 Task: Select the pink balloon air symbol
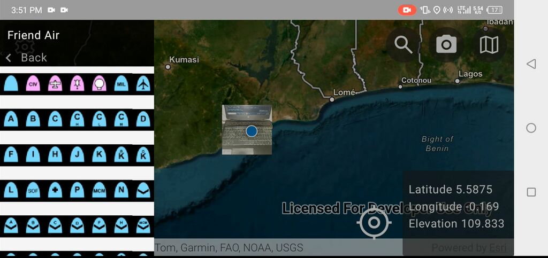(x=99, y=83)
